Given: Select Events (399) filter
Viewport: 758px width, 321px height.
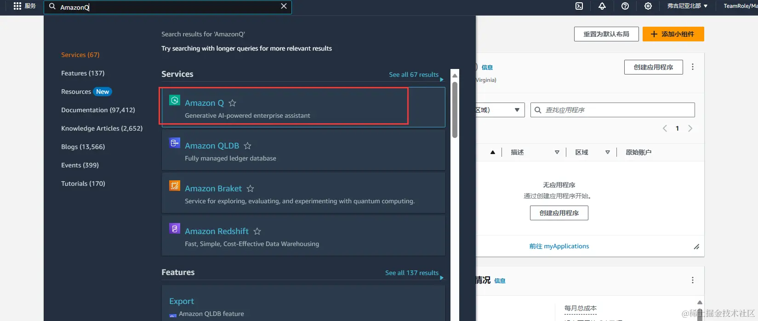Looking at the screenshot, I should point(80,165).
